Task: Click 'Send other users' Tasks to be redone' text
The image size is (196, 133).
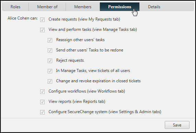Action: coord(90,50)
